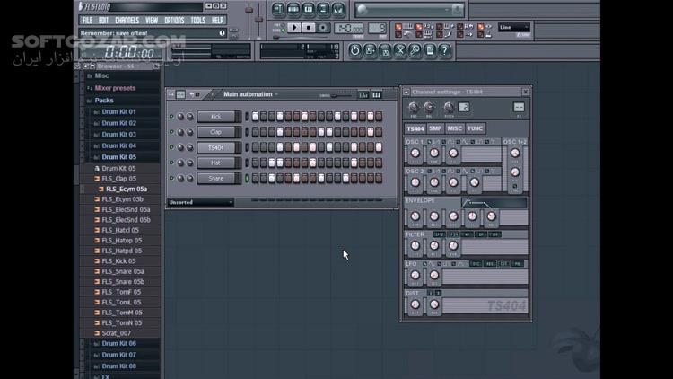This screenshot has height=379, width=673.
Task: Open the graph editor icon in step sequencer
Action: pos(363,95)
